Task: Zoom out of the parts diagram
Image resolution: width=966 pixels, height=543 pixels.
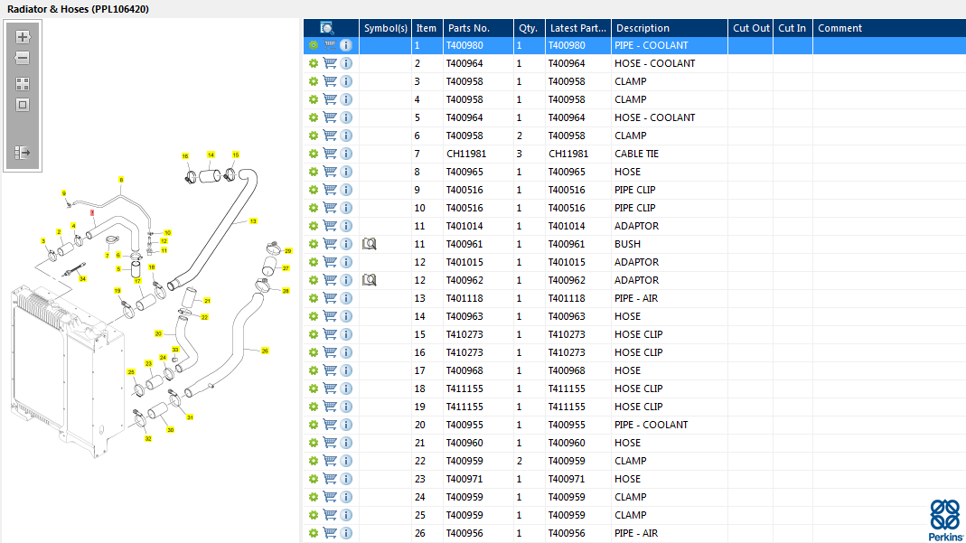Action: pyautogui.click(x=23, y=58)
